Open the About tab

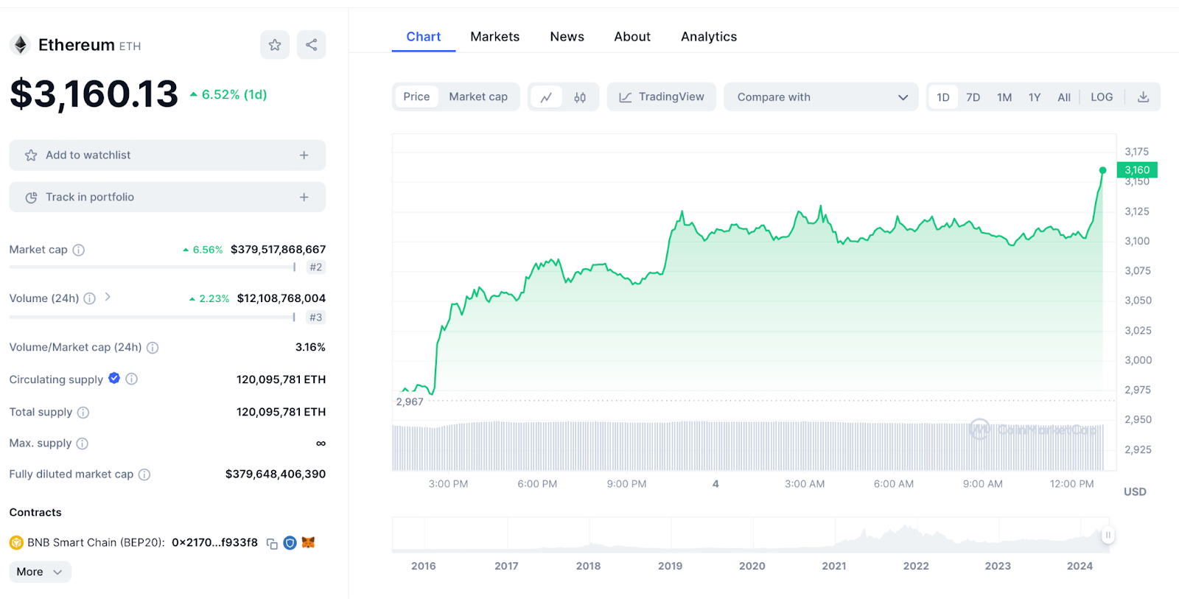coord(632,37)
